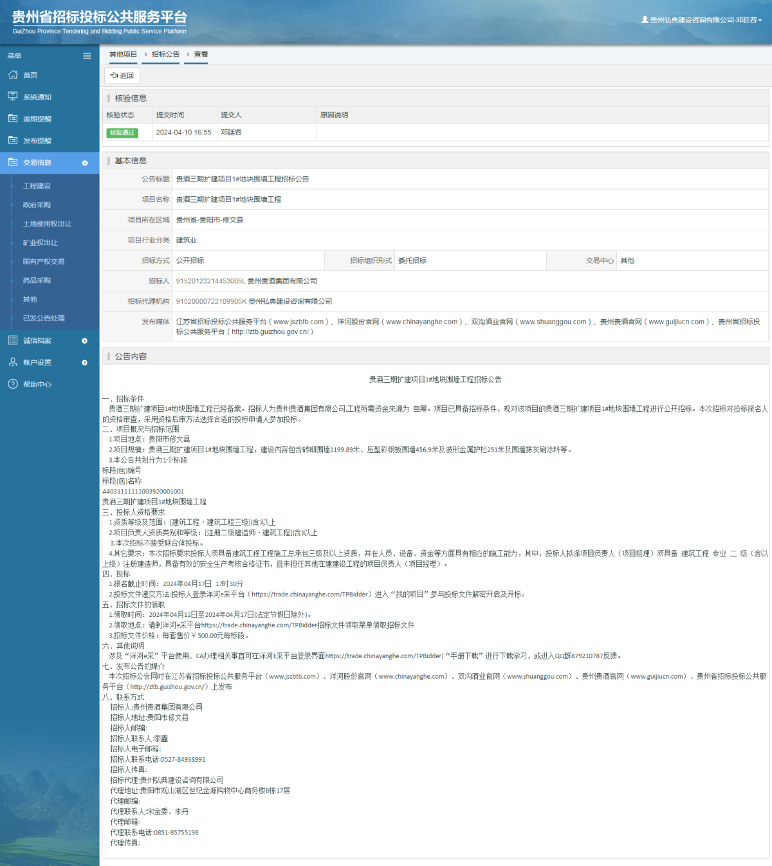Select 工程建设 in the sidebar submenu
Viewport: 772px width, 866px height.
(x=37, y=186)
